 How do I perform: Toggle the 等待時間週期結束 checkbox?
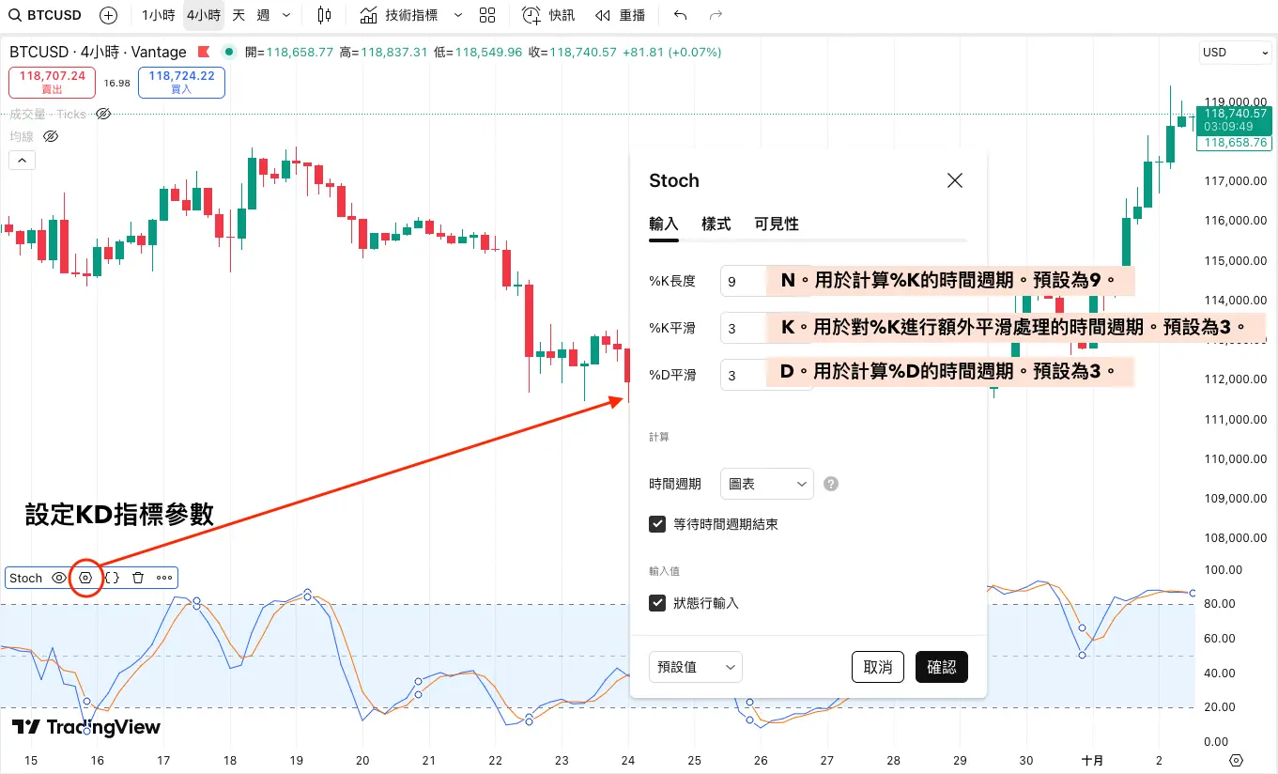click(657, 524)
